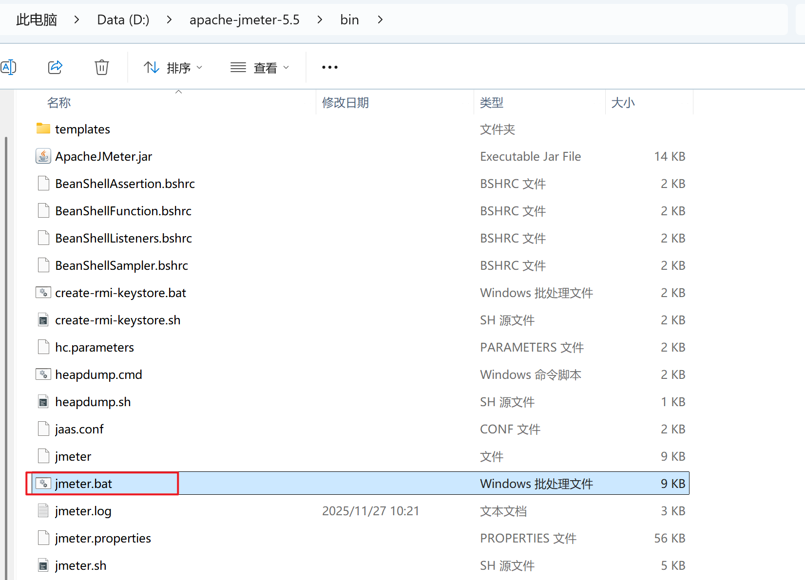The image size is (805, 580).
Task: Click the Share icon in toolbar
Action: point(56,67)
